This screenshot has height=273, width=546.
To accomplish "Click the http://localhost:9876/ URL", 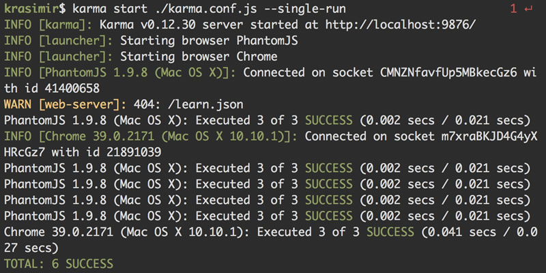I will click(x=398, y=25).
